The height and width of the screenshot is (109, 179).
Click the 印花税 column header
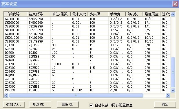click(134, 14)
